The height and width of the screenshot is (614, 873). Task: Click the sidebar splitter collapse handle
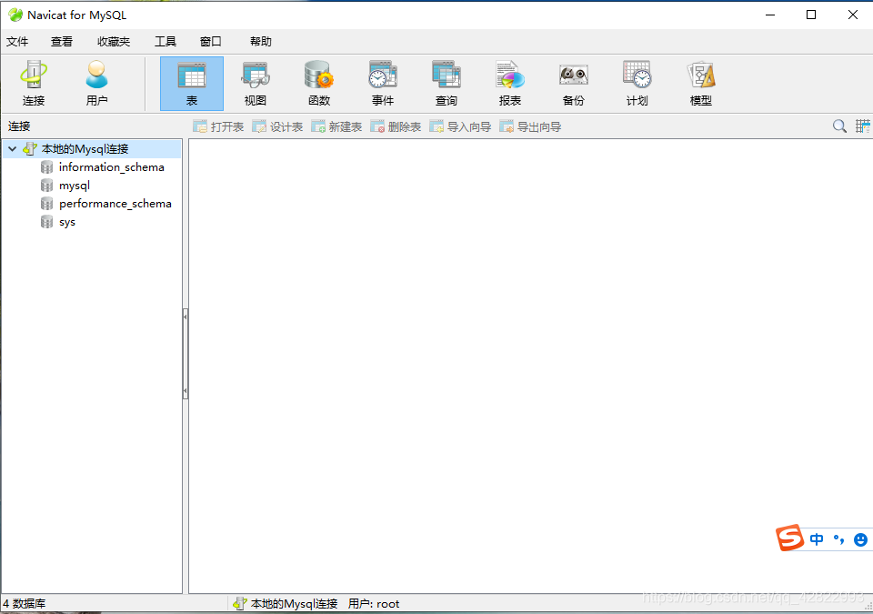186,354
